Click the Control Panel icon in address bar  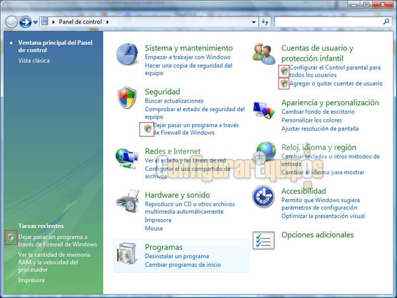pyautogui.click(x=45, y=22)
